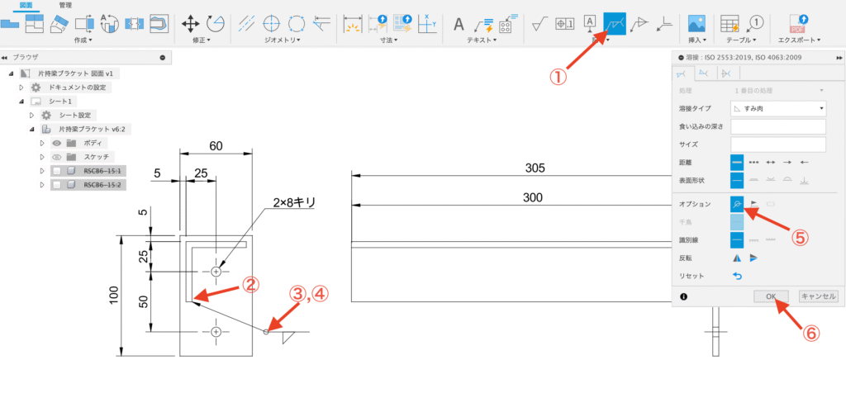Screen dimensions: 846x412
Task: Select the first arrow-side weld tab
Action: click(x=682, y=73)
